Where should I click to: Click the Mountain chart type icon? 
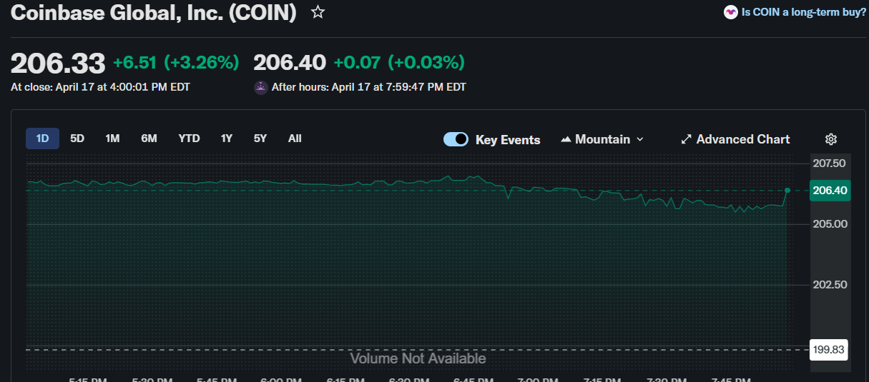point(566,139)
